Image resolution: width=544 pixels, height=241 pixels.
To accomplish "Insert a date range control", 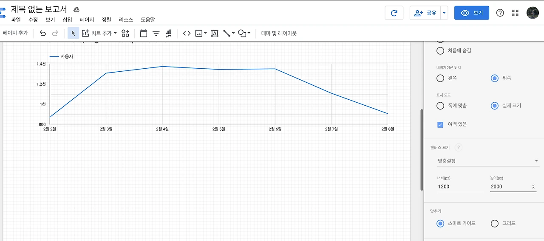I will (143, 33).
